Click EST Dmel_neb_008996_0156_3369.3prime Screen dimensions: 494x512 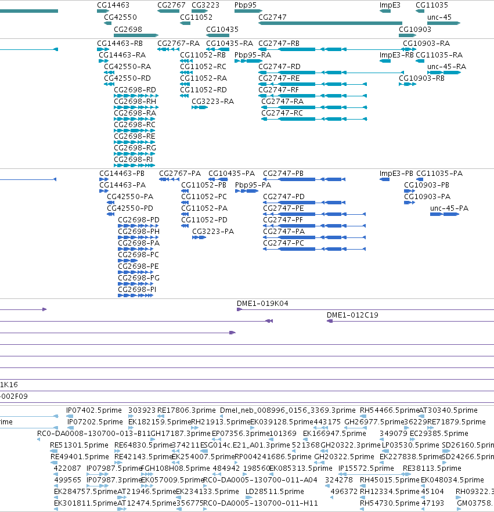coord(288,410)
